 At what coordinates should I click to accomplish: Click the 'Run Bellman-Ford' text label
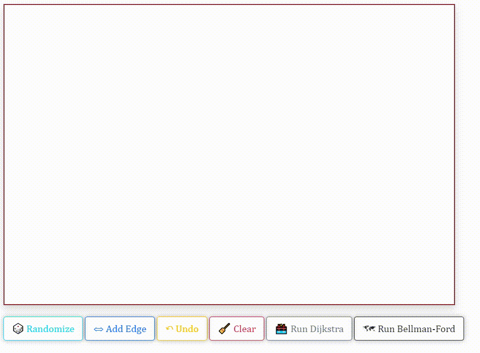417,329
